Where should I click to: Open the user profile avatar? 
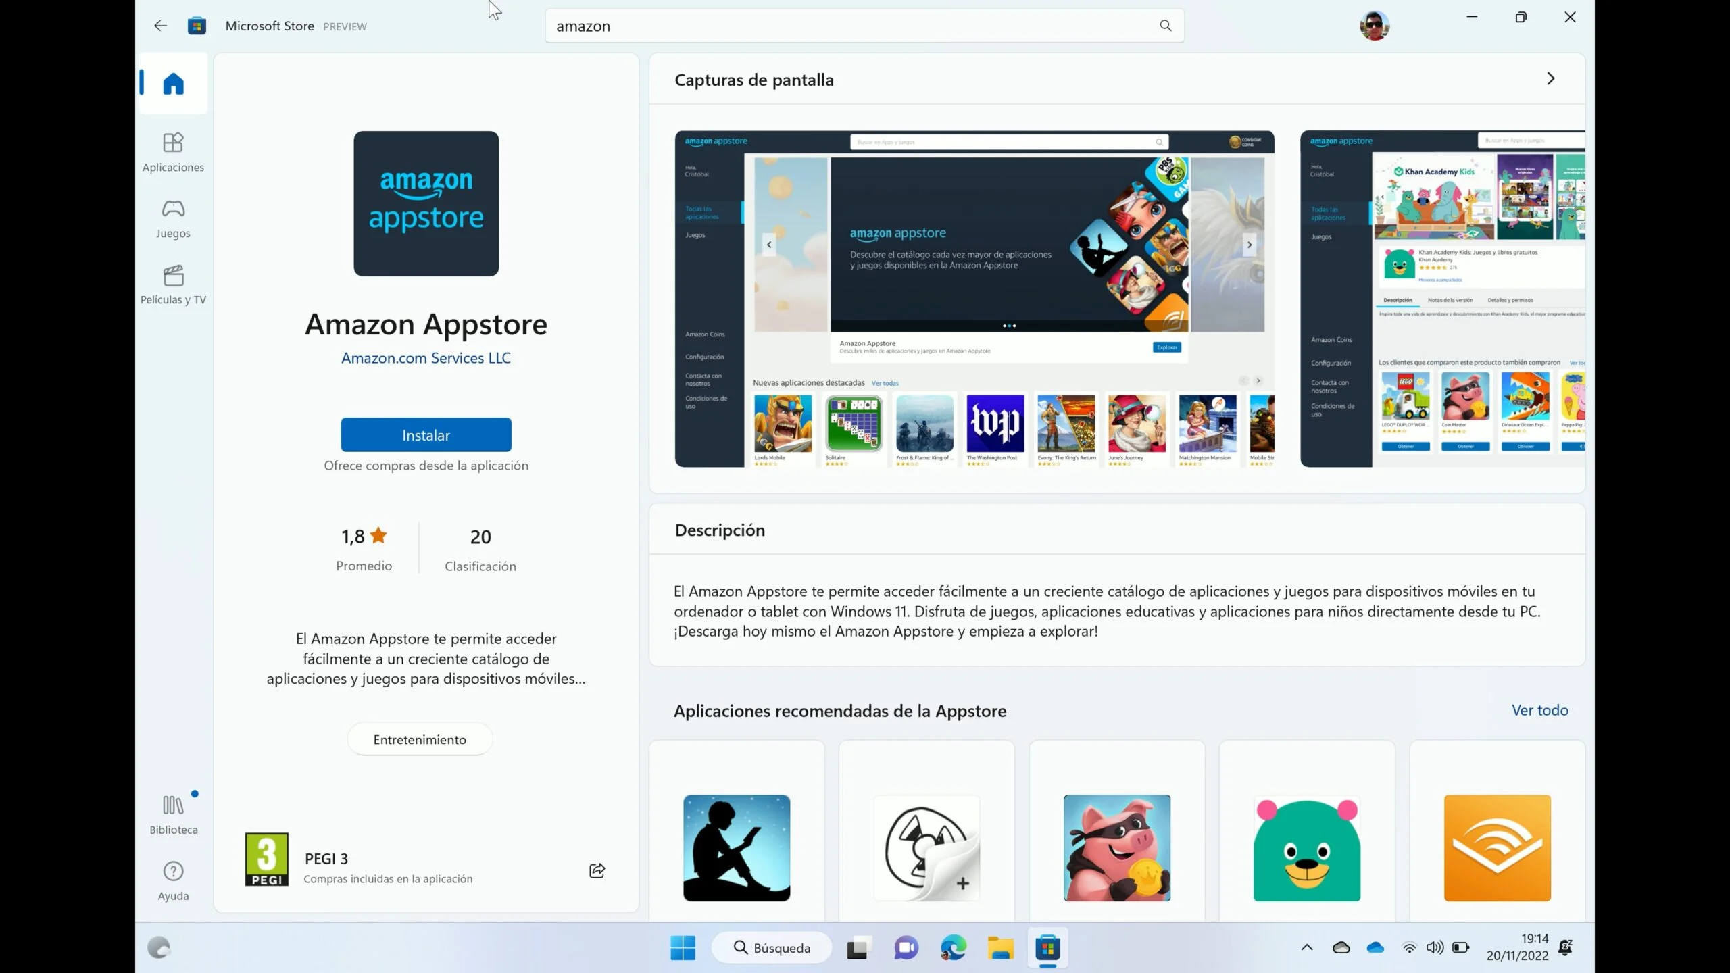coord(1375,26)
